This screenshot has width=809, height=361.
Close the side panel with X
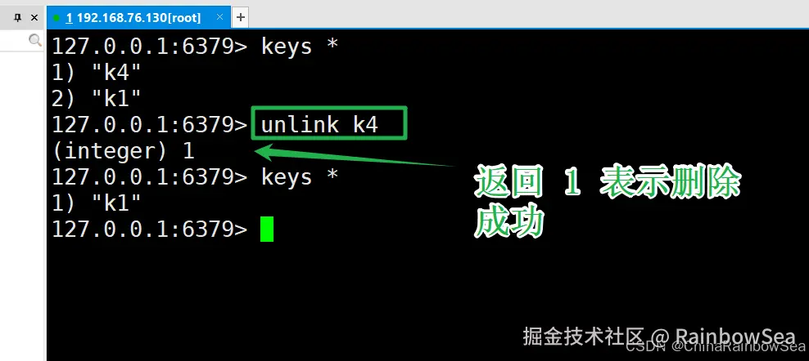tap(34, 17)
